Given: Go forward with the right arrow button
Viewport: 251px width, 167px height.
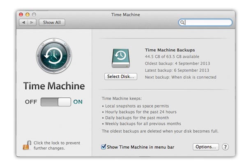Looking at the screenshot, I should click(x=32, y=23).
